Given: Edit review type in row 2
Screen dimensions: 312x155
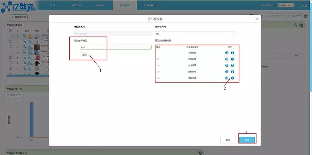Looking at the screenshot, I should [x=226, y=59].
